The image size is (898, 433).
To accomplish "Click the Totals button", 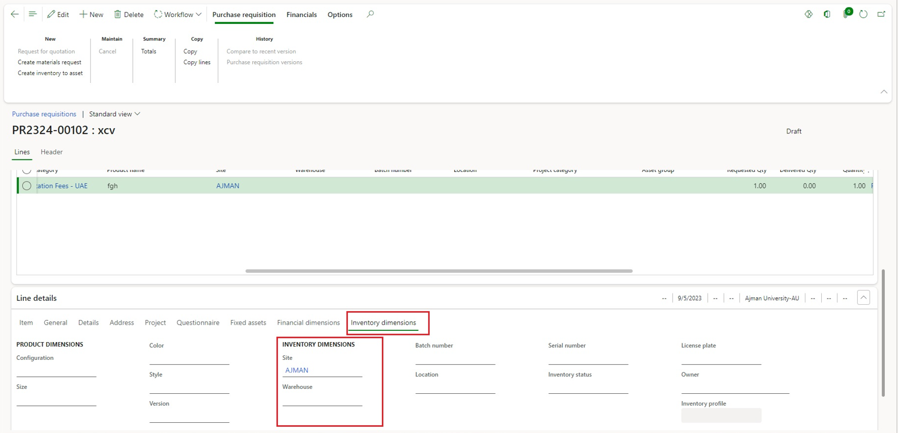I will click(x=148, y=52).
